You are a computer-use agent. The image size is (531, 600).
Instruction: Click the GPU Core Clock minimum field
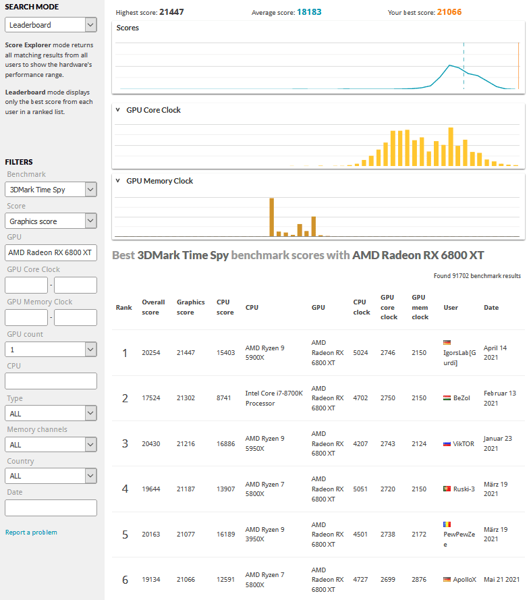[26, 285]
